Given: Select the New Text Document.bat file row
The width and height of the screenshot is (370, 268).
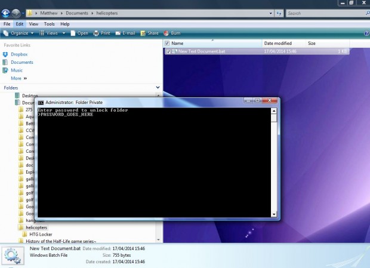Looking at the screenshot, I should tap(257, 51).
